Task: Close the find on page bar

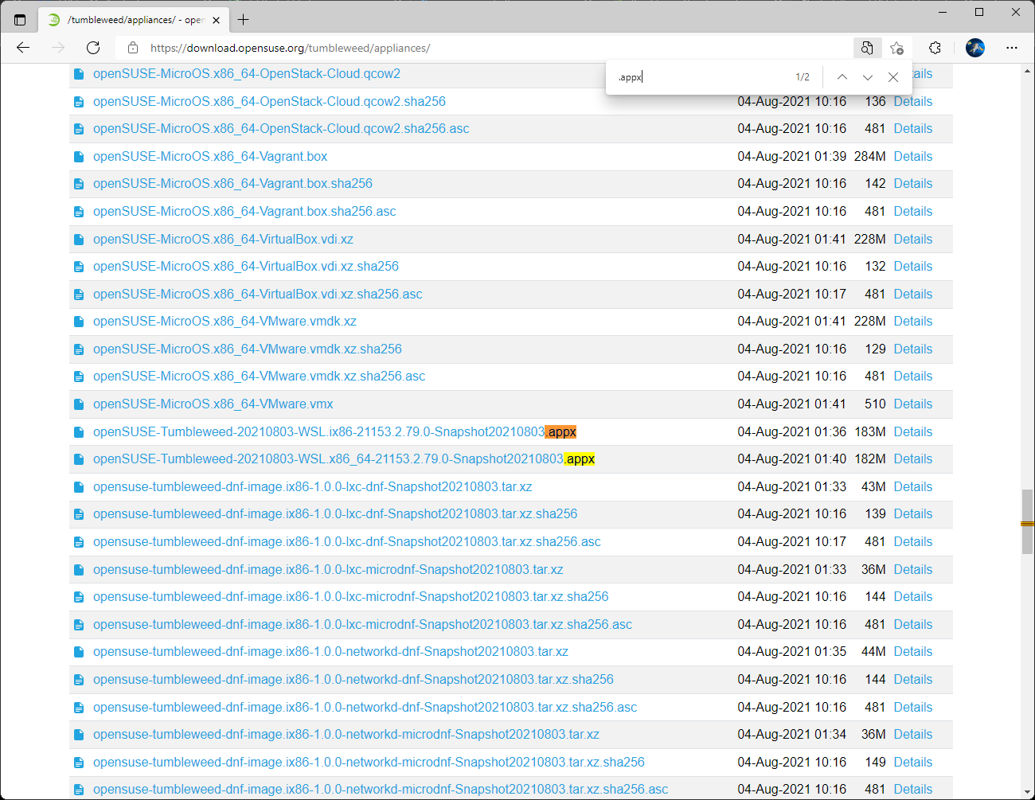Action: 893,77
